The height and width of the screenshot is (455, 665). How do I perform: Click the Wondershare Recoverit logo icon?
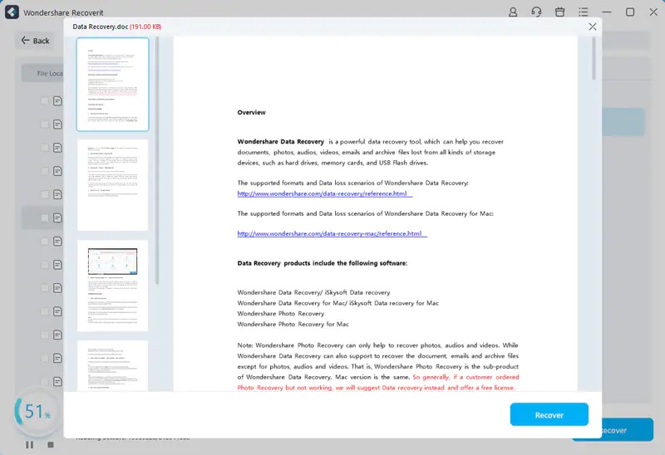point(11,12)
